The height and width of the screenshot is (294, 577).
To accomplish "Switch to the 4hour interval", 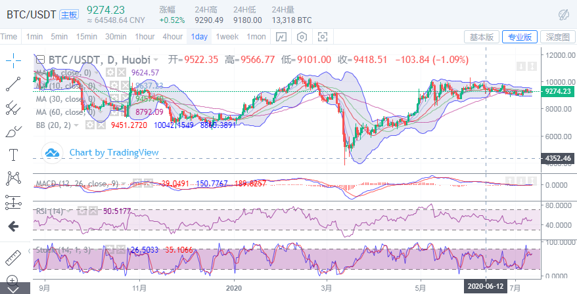I will point(173,37).
